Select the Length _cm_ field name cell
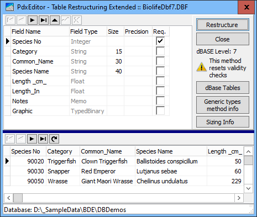 pyautogui.click(x=40, y=81)
